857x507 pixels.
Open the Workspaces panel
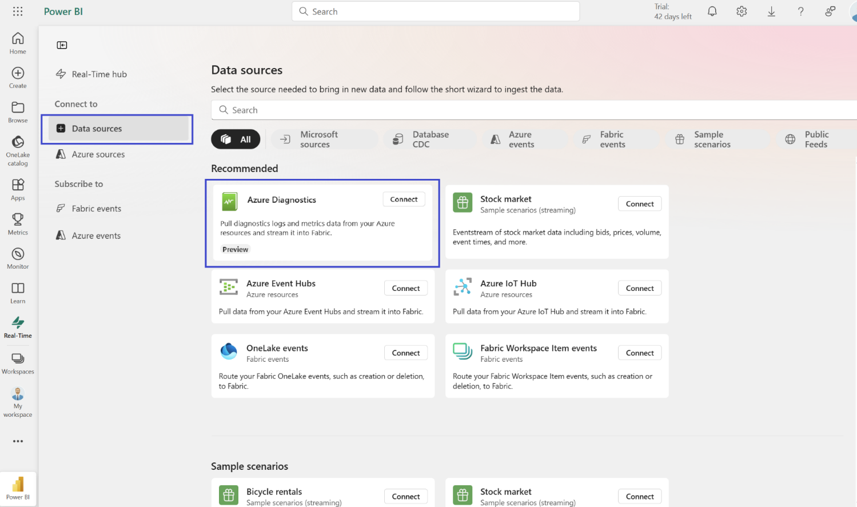point(17,362)
